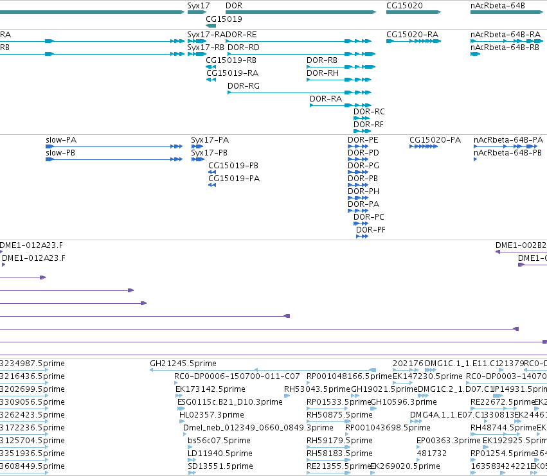Click the nAcRbeta-64B gene bar

[507, 12]
